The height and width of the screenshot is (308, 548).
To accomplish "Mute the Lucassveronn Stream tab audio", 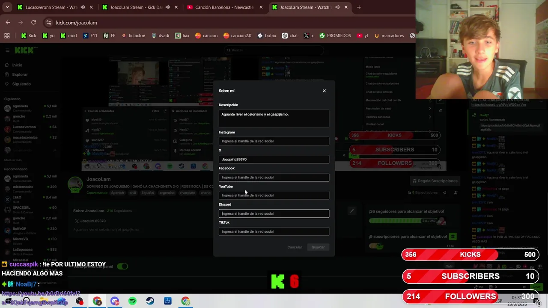I will coord(83,7).
